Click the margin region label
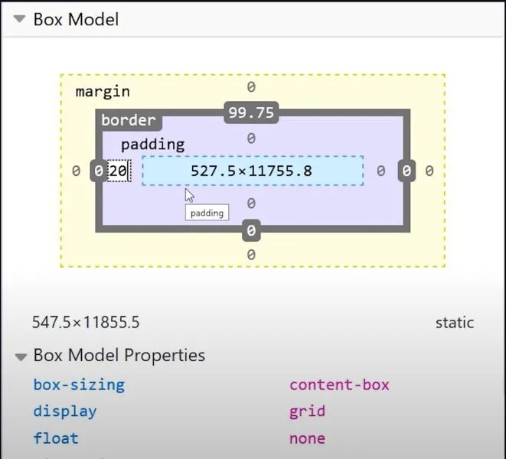 (x=103, y=92)
